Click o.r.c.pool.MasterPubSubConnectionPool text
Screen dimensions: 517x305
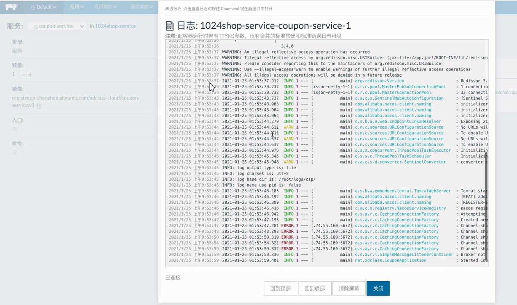[x=400, y=87]
